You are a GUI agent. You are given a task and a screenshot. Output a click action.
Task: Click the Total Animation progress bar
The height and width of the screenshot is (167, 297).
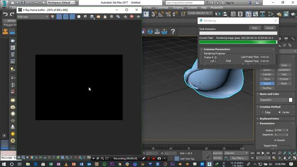tap(238, 33)
